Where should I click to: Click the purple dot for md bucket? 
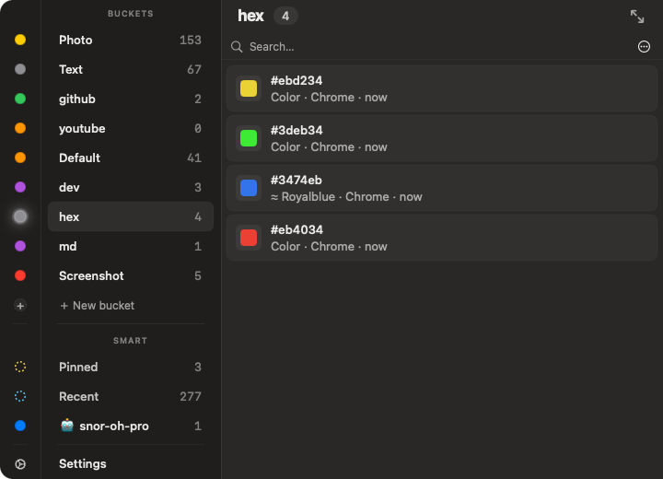click(x=20, y=246)
